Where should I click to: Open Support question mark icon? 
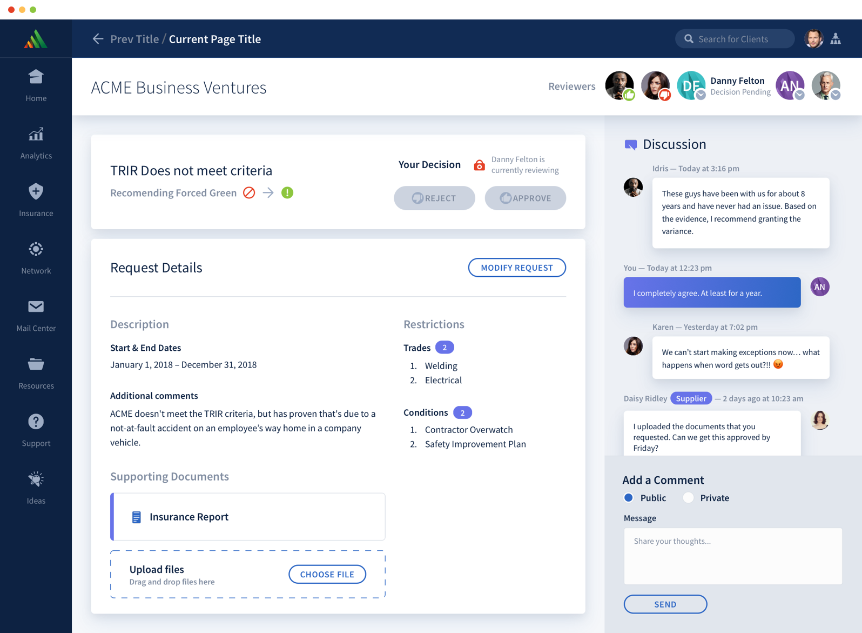pos(36,421)
